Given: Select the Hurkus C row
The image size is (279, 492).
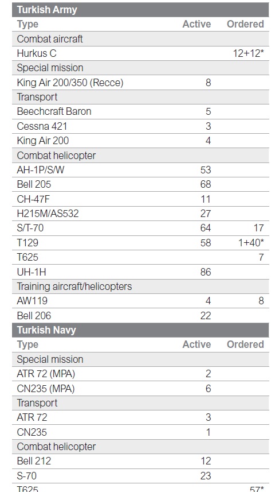Looking at the screenshot, I should (x=140, y=53).
